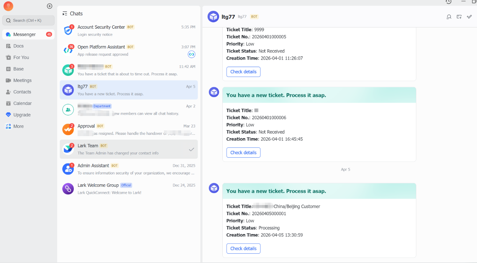Click the pin icon in chat header

click(x=469, y=17)
